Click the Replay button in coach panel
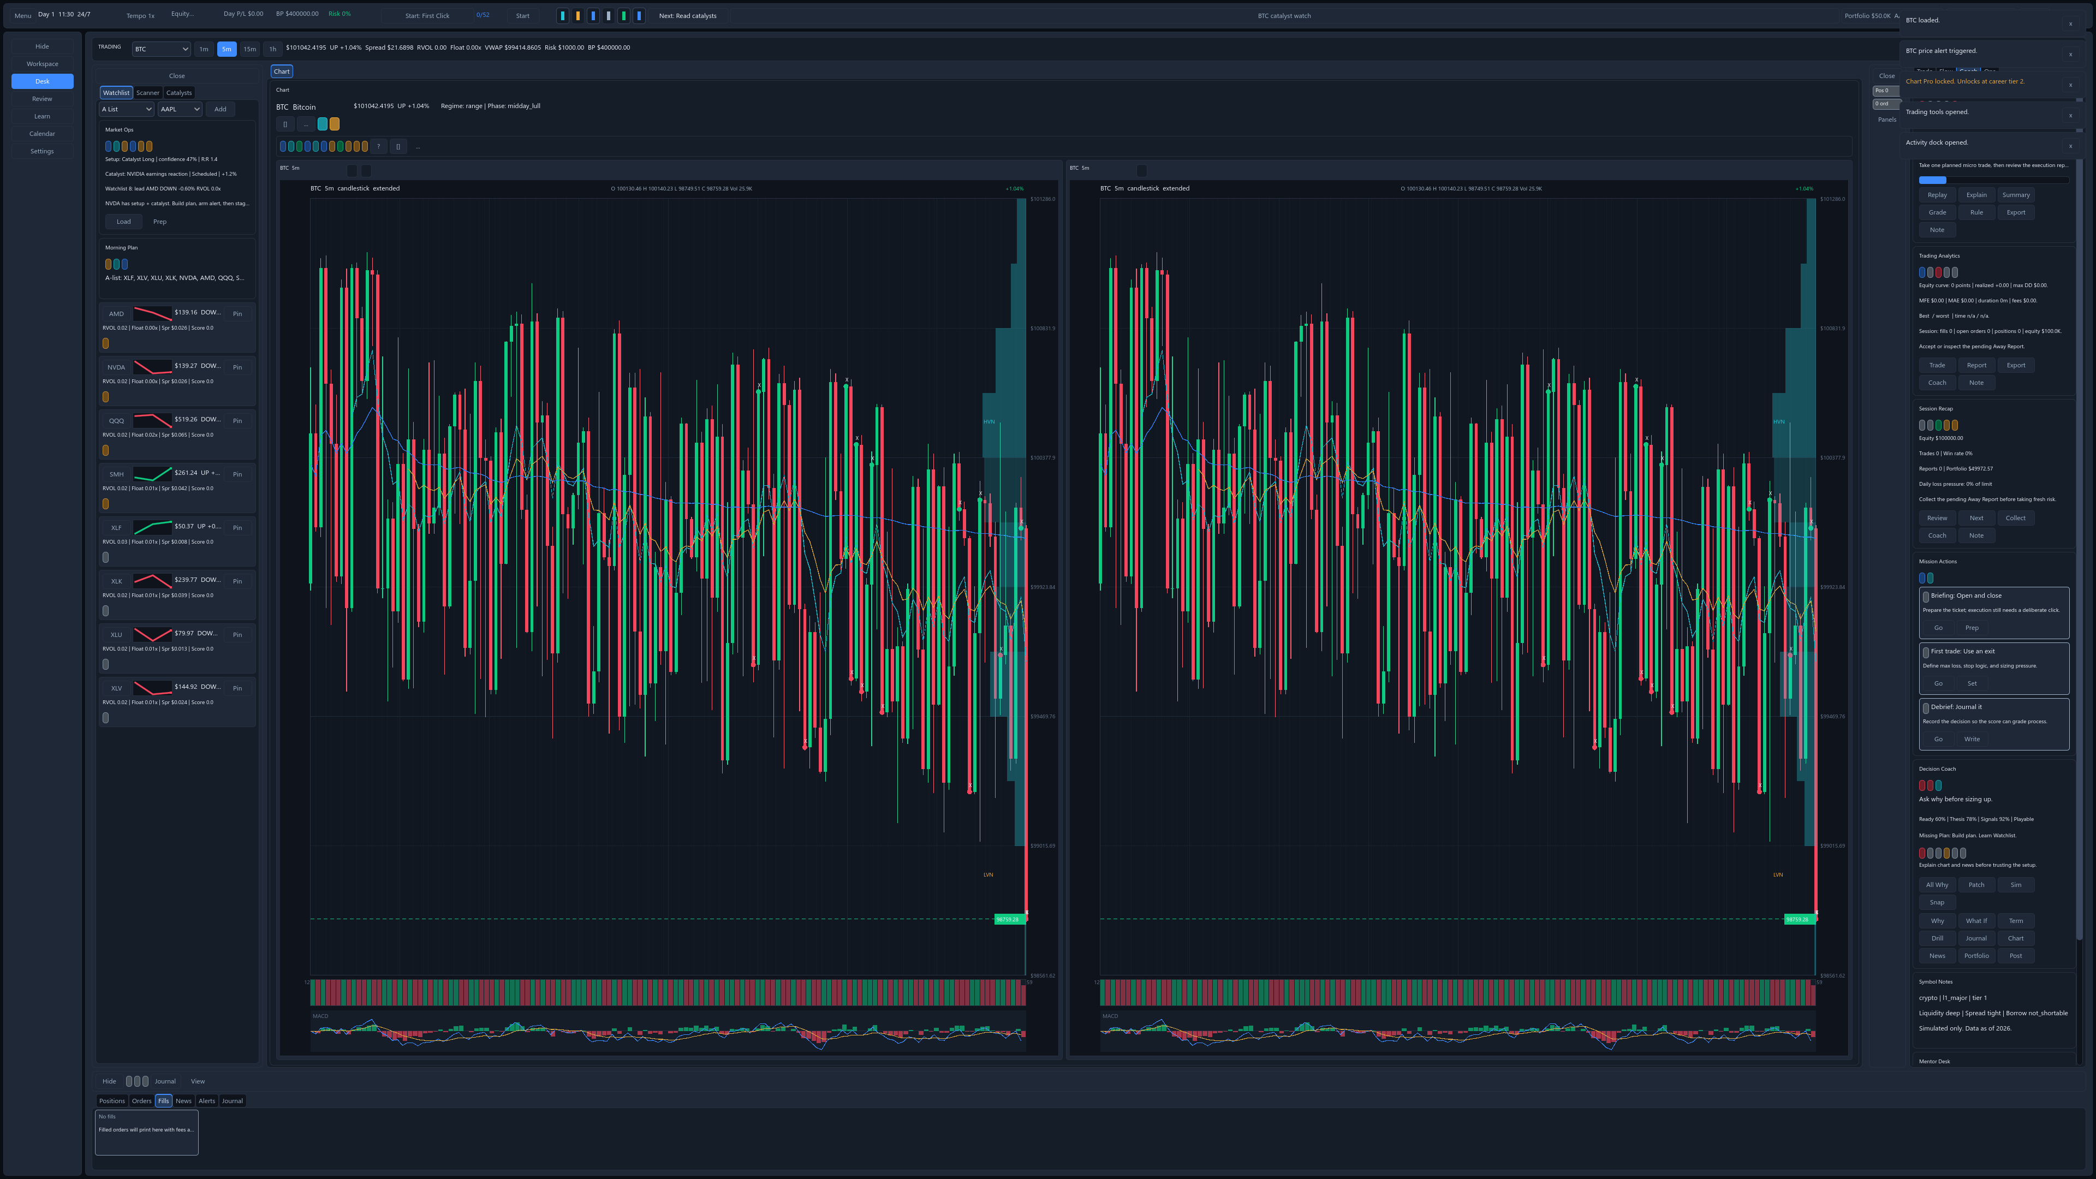Screen dimensions: 2096x1179 tap(1937, 194)
